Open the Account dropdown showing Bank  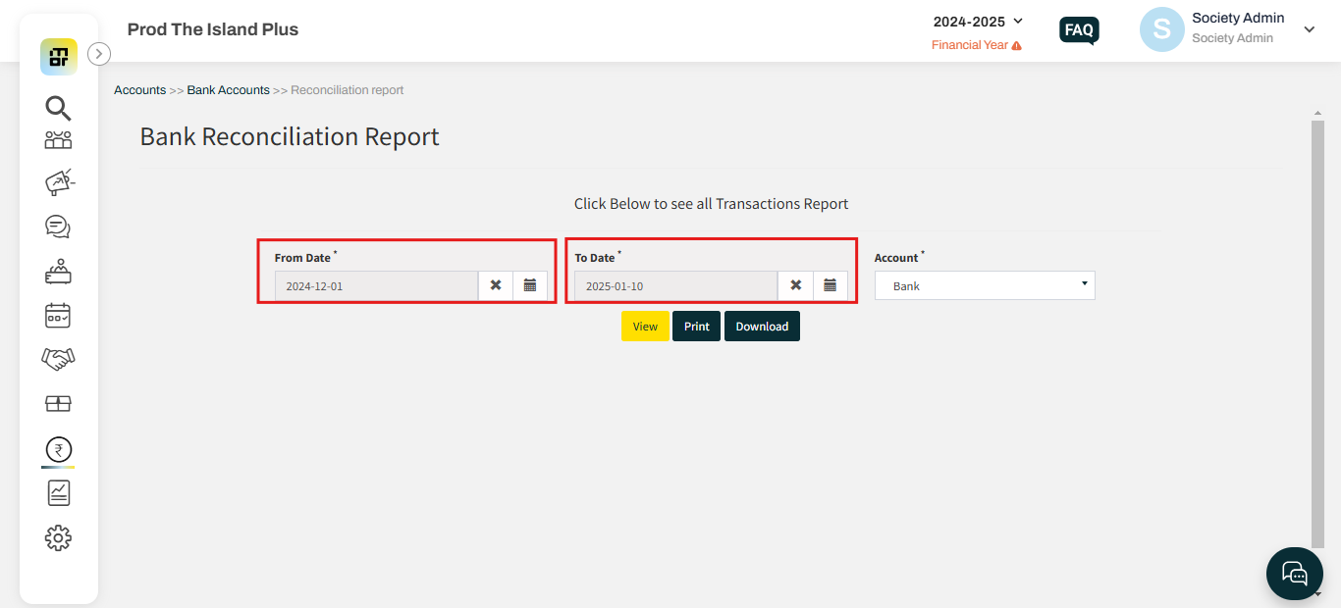984,285
